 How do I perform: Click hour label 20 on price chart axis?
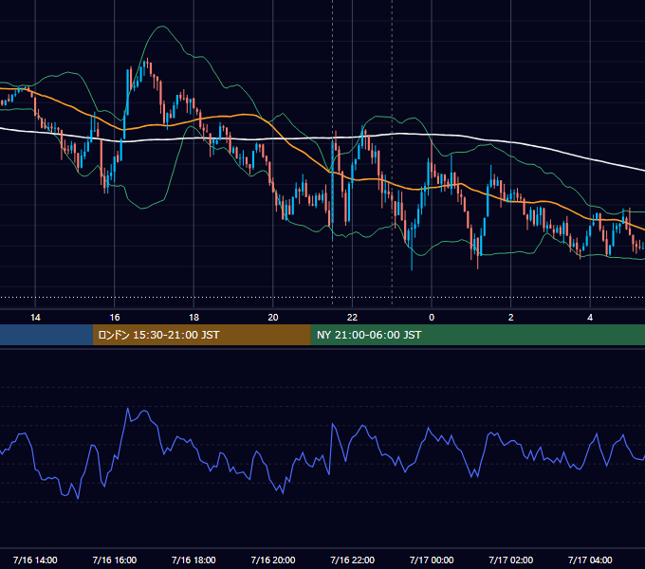click(x=273, y=318)
